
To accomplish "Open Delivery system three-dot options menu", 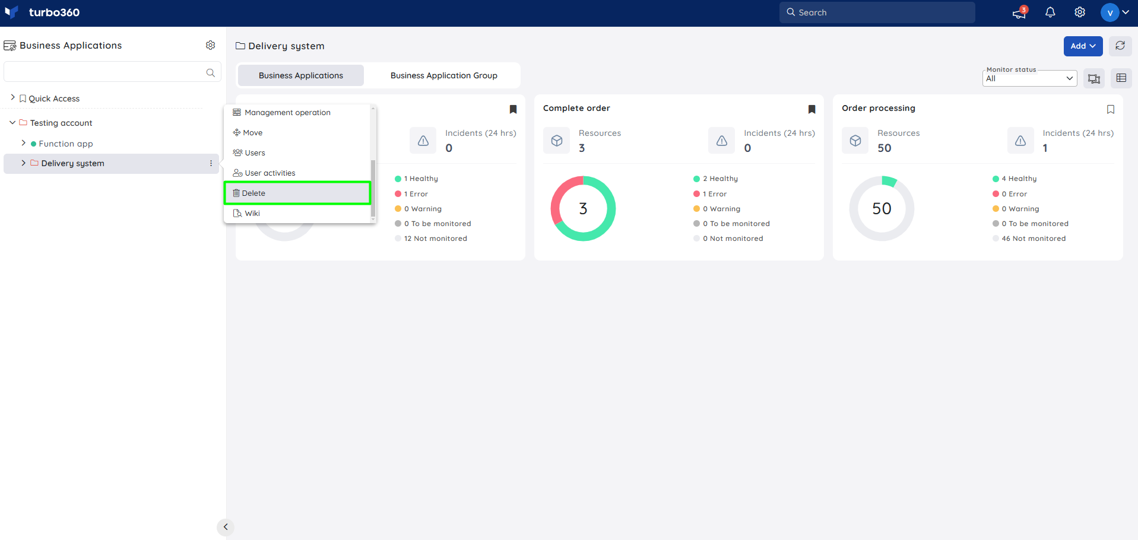I will coord(211,163).
